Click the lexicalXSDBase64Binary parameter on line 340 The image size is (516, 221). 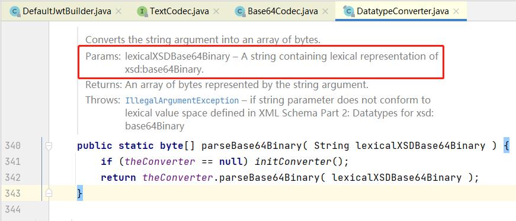[x=420, y=145]
